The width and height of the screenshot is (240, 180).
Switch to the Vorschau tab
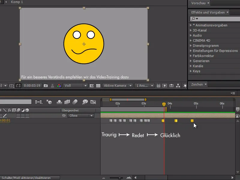click(198, 3)
